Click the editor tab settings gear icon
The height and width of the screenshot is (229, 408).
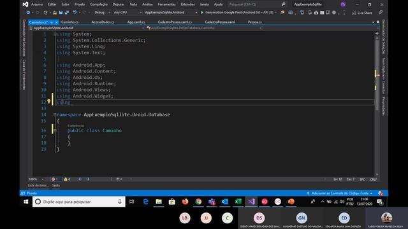(378, 22)
